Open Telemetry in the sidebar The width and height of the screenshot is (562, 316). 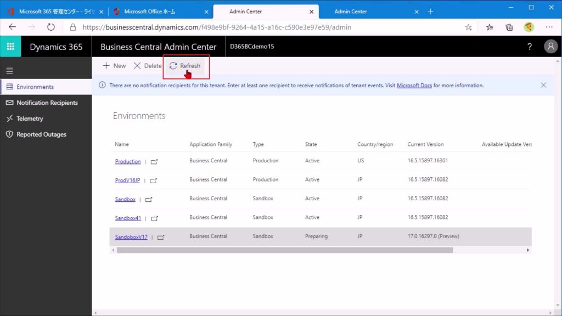(46, 119)
